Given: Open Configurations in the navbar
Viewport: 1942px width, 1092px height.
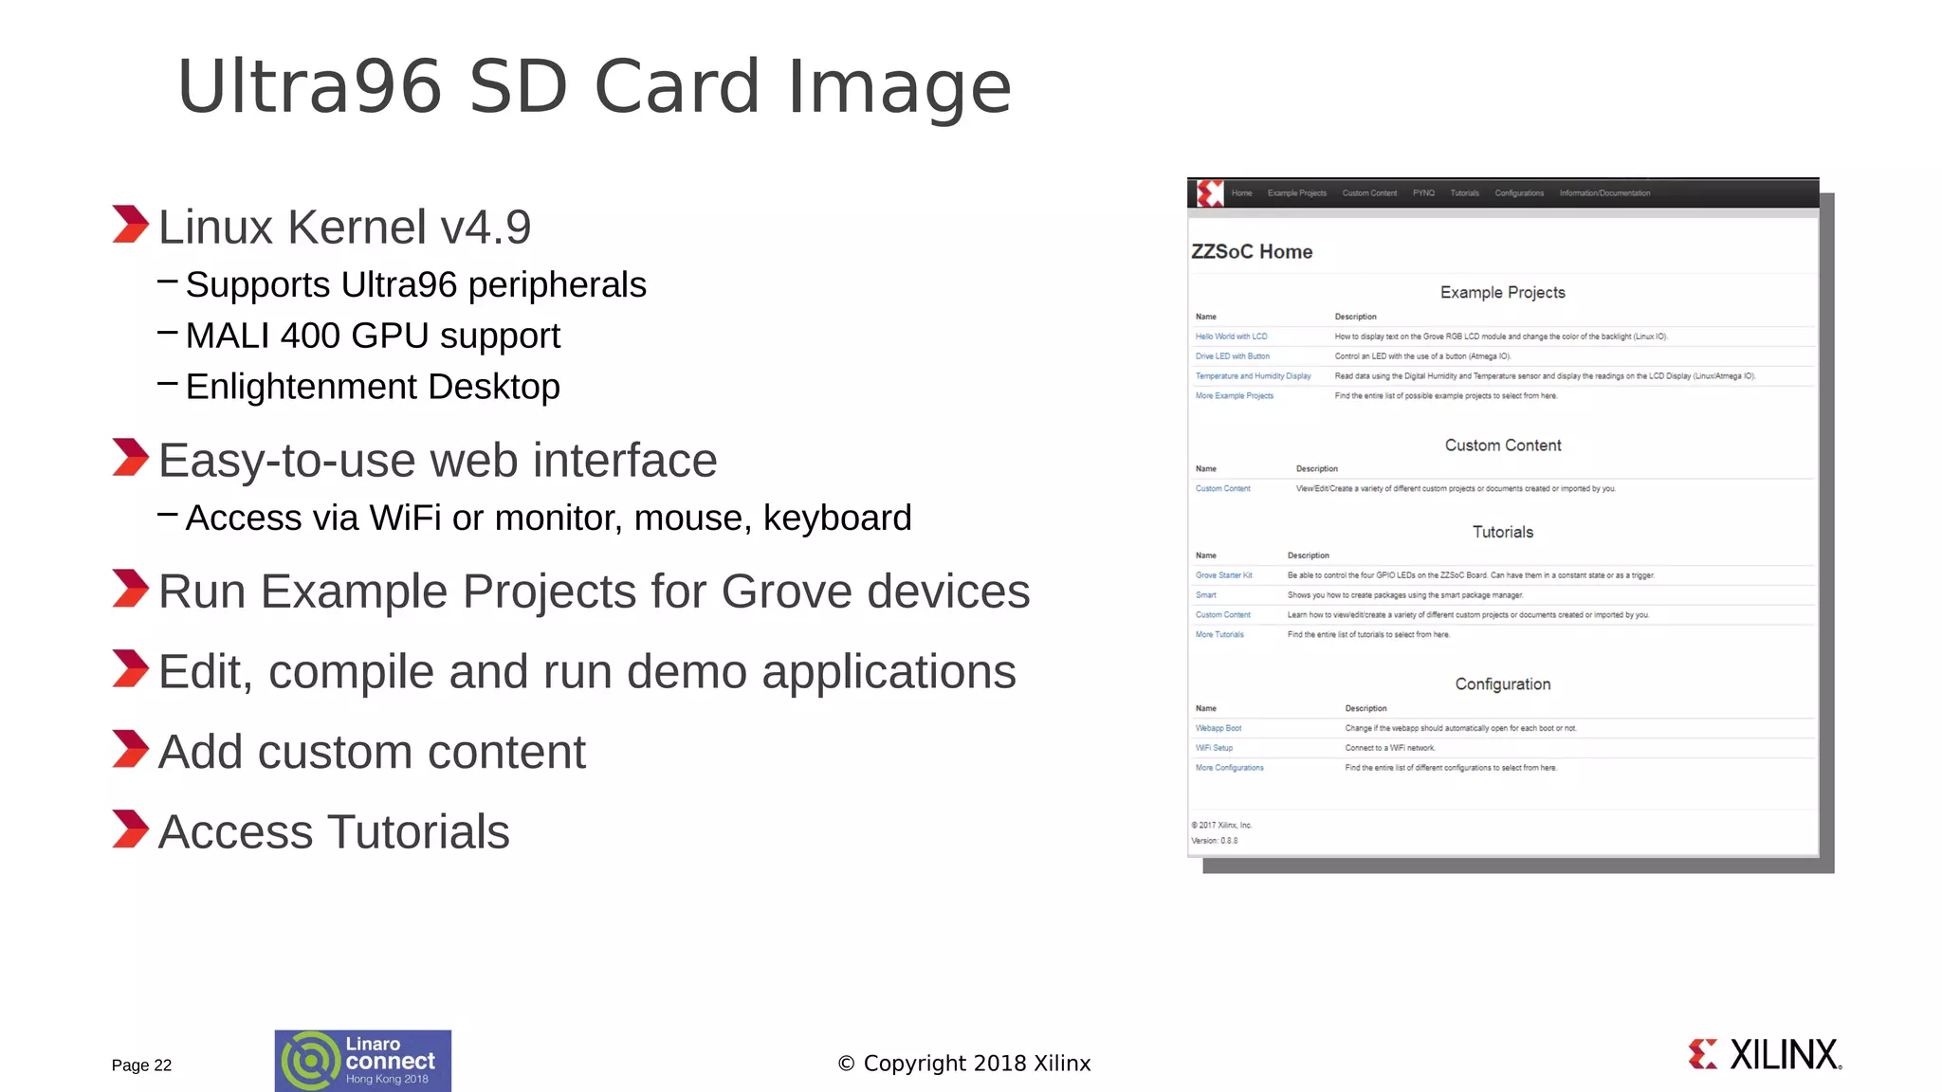Looking at the screenshot, I should pos(1519,193).
